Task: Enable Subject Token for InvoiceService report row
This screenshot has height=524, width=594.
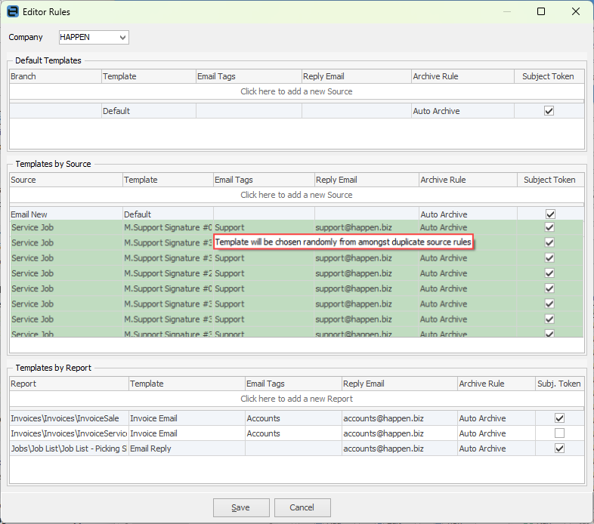Action: tap(559, 433)
